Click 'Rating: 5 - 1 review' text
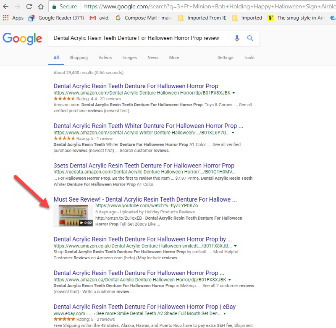The width and height of the screenshot is (336, 328). pos(94,139)
